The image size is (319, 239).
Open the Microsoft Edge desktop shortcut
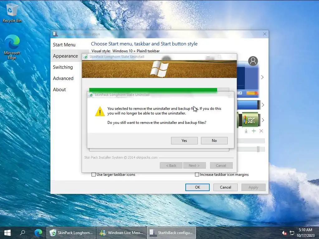(x=12, y=47)
